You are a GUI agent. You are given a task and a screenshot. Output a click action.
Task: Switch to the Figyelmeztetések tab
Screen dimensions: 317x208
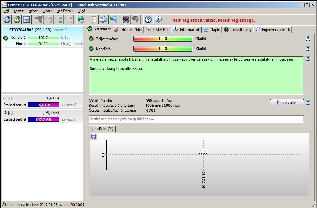click(x=273, y=30)
